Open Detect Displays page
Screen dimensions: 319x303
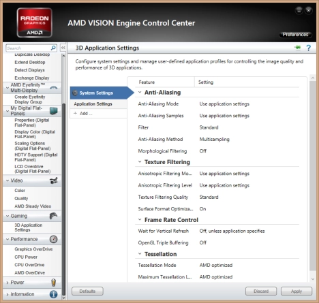tap(29, 70)
